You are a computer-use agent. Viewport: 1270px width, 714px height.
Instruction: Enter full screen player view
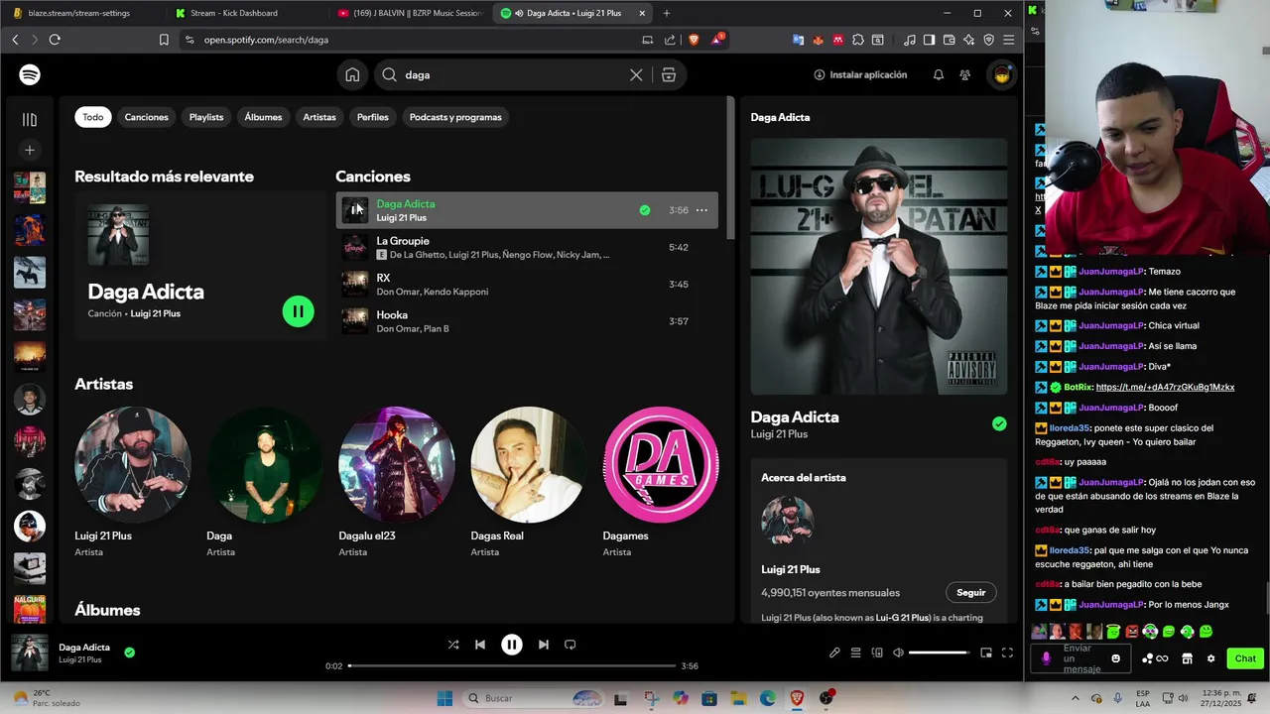pos(1007,653)
